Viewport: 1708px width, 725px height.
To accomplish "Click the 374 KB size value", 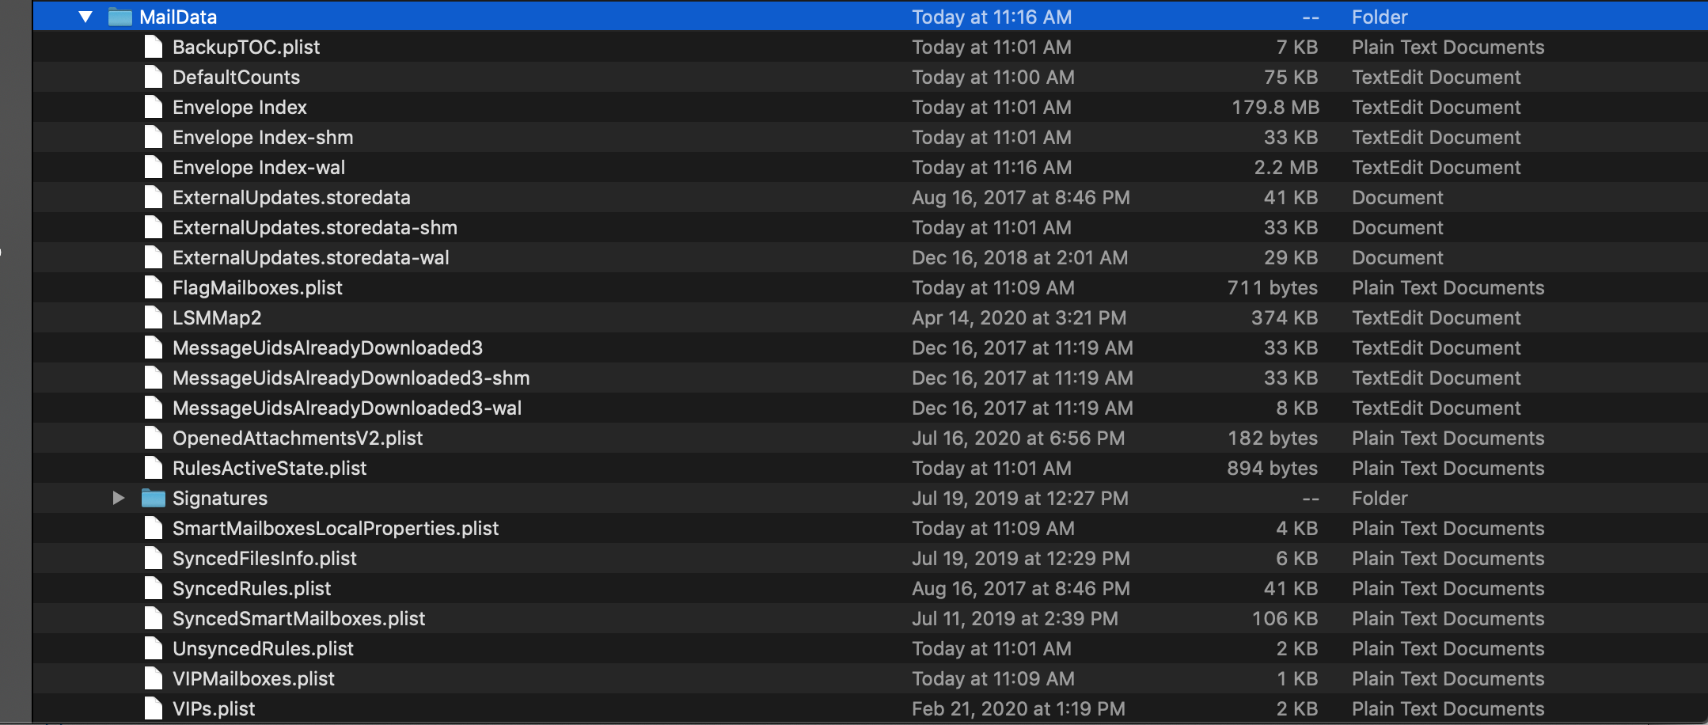I will point(1285,317).
